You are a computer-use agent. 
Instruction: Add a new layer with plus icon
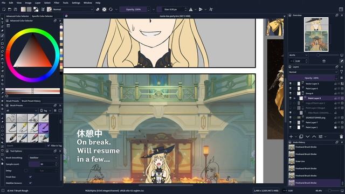[291, 136]
